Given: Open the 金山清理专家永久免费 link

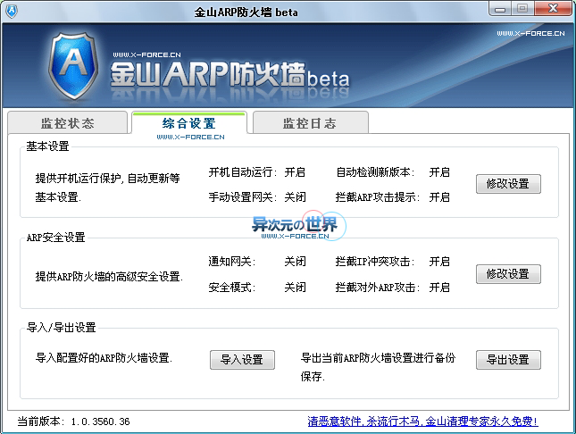Looking at the screenshot, I should point(422,421).
